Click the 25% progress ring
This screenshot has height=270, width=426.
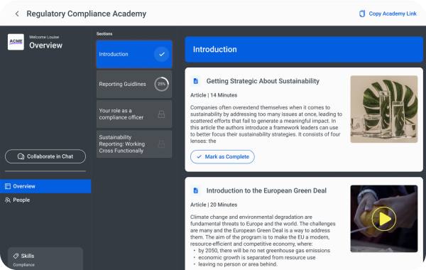click(162, 84)
